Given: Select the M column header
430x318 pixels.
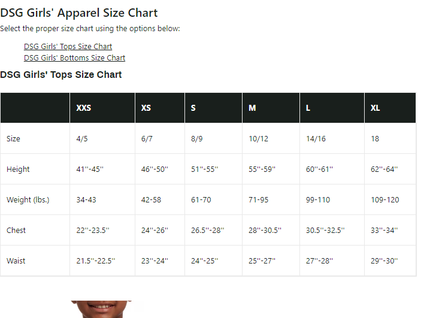Looking at the screenshot, I should [253, 108].
